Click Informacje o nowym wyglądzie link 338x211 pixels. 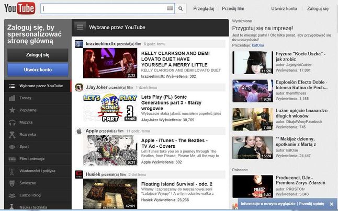coord(268,204)
